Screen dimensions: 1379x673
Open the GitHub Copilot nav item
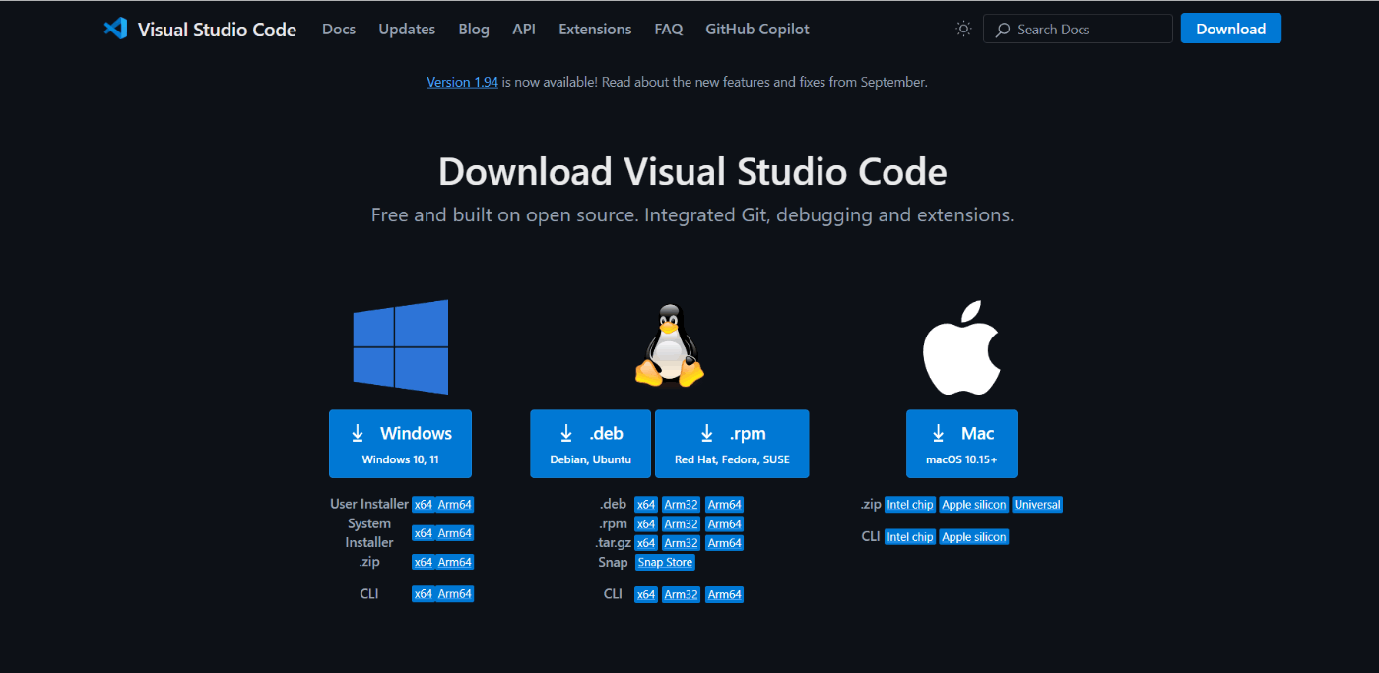pos(757,29)
